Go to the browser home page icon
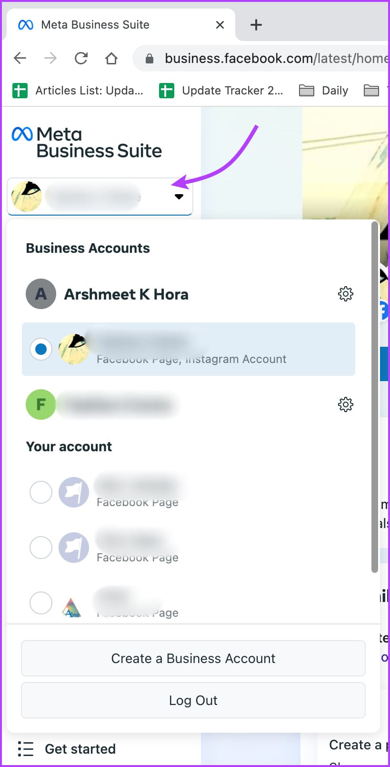The image size is (390, 767). [x=111, y=58]
